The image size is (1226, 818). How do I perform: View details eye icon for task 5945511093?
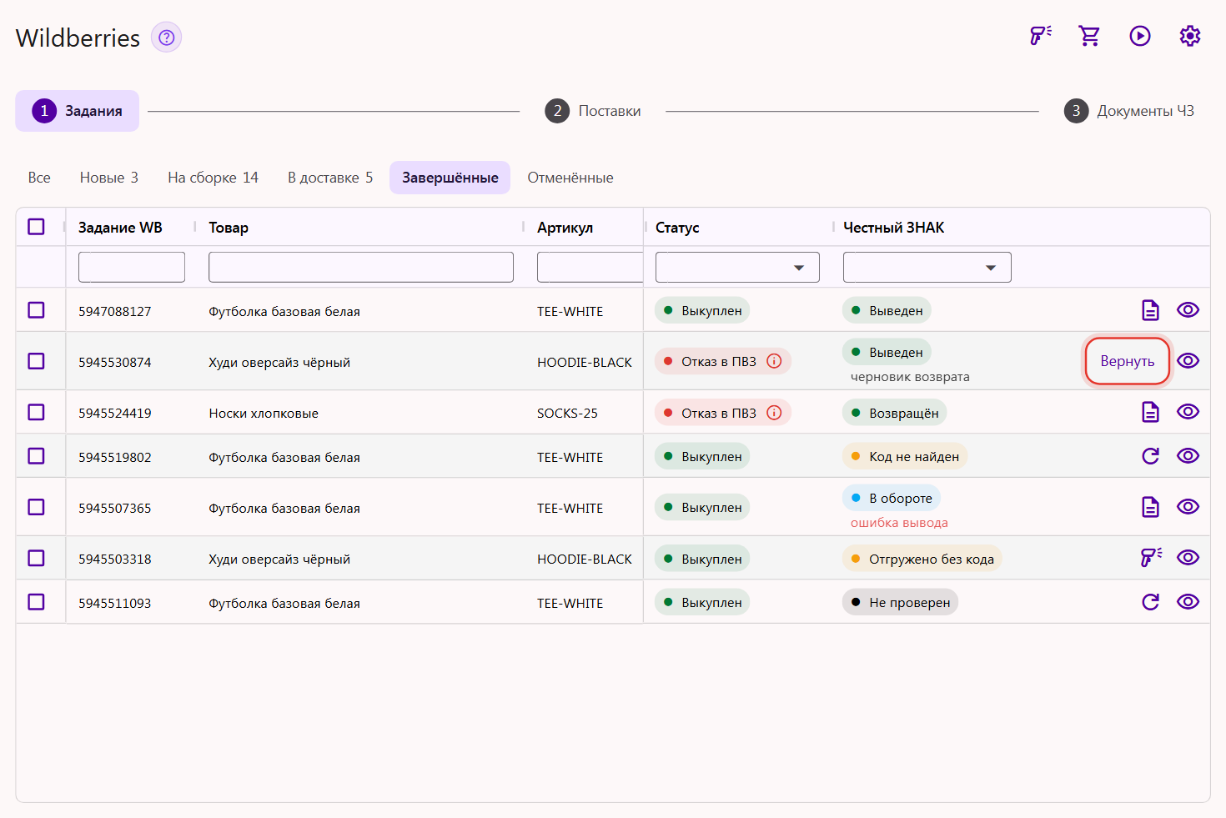click(x=1188, y=602)
